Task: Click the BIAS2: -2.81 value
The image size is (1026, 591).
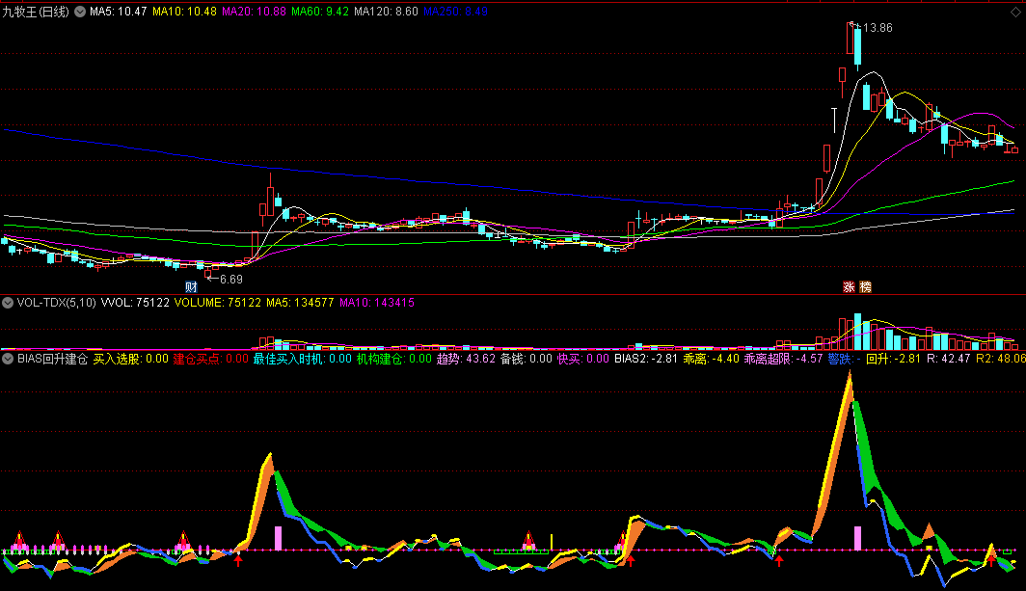Action: (646, 359)
